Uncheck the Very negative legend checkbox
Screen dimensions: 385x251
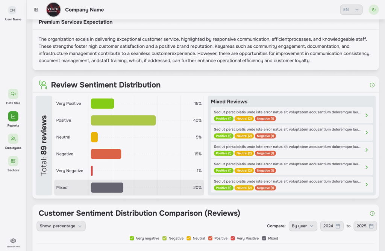(x=132, y=238)
